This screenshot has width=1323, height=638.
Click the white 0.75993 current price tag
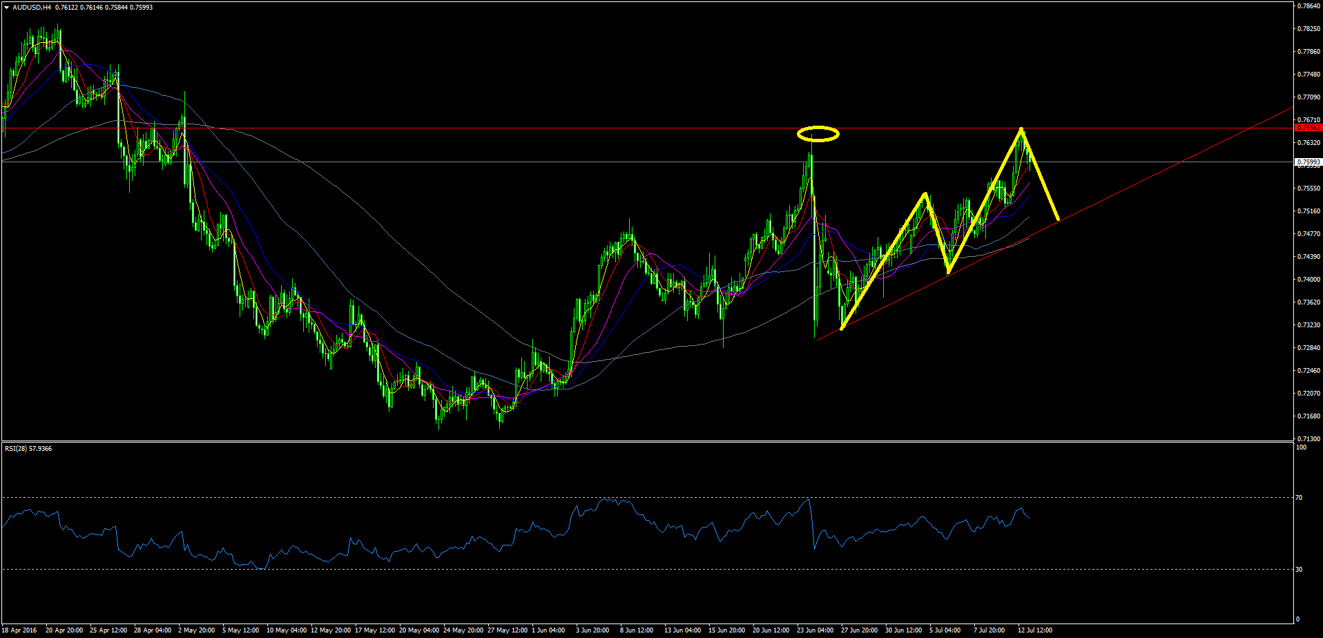tap(1308, 162)
